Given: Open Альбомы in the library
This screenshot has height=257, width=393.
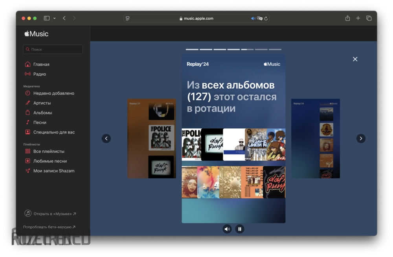Looking at the screenshot, I should [42, 113].
